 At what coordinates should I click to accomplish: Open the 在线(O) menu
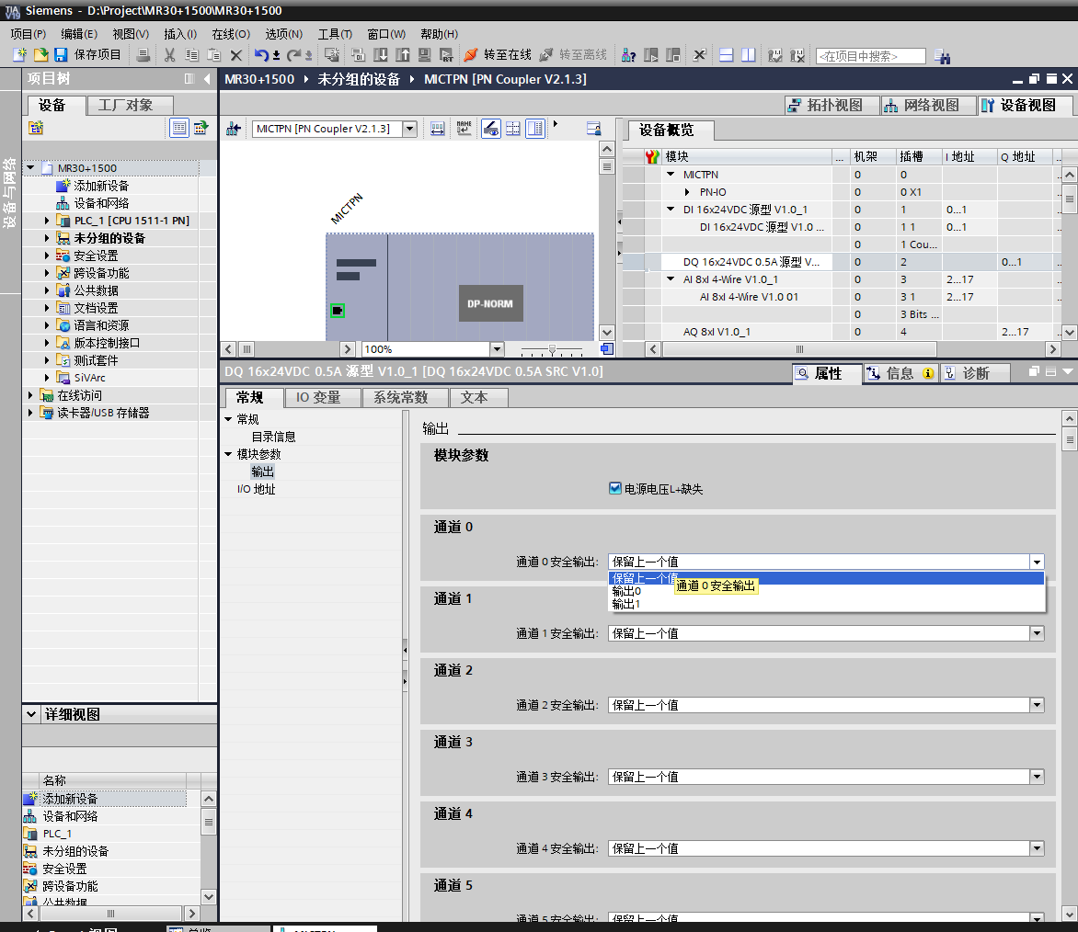click(231, 34)
